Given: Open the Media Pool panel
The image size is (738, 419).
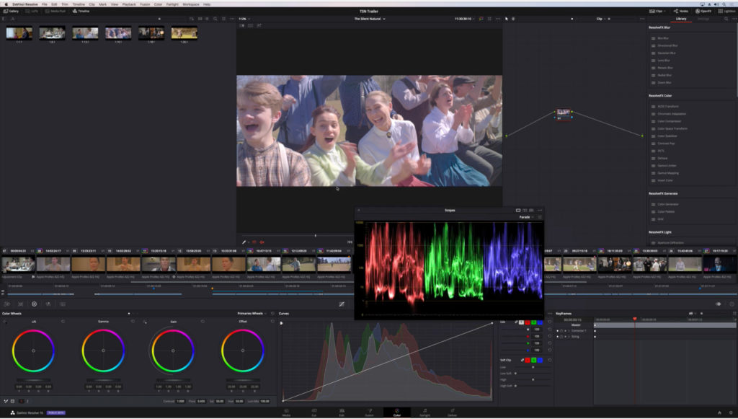Looking at the screenshot, I should pos(55,11).
